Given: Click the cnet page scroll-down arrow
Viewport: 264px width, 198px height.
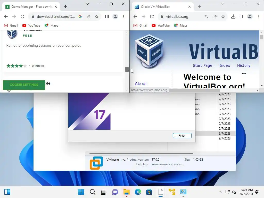Looking at the screenshot, I should [127, 90].
